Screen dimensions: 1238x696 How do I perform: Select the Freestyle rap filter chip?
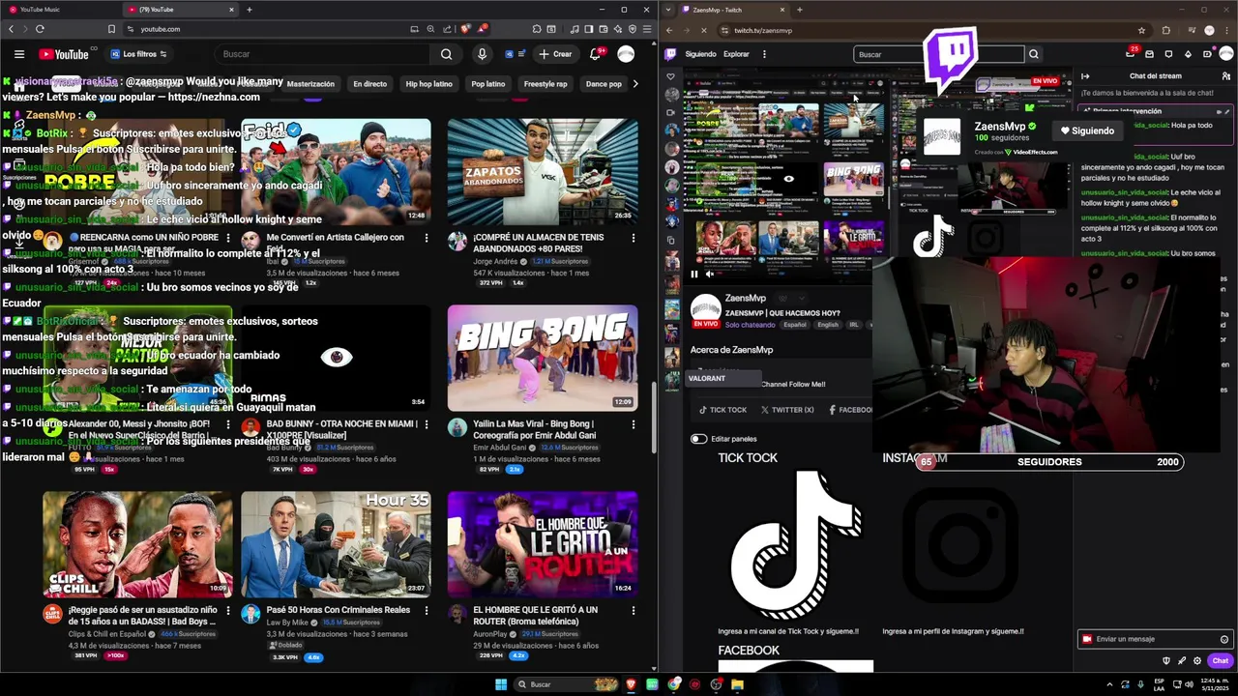545,84
